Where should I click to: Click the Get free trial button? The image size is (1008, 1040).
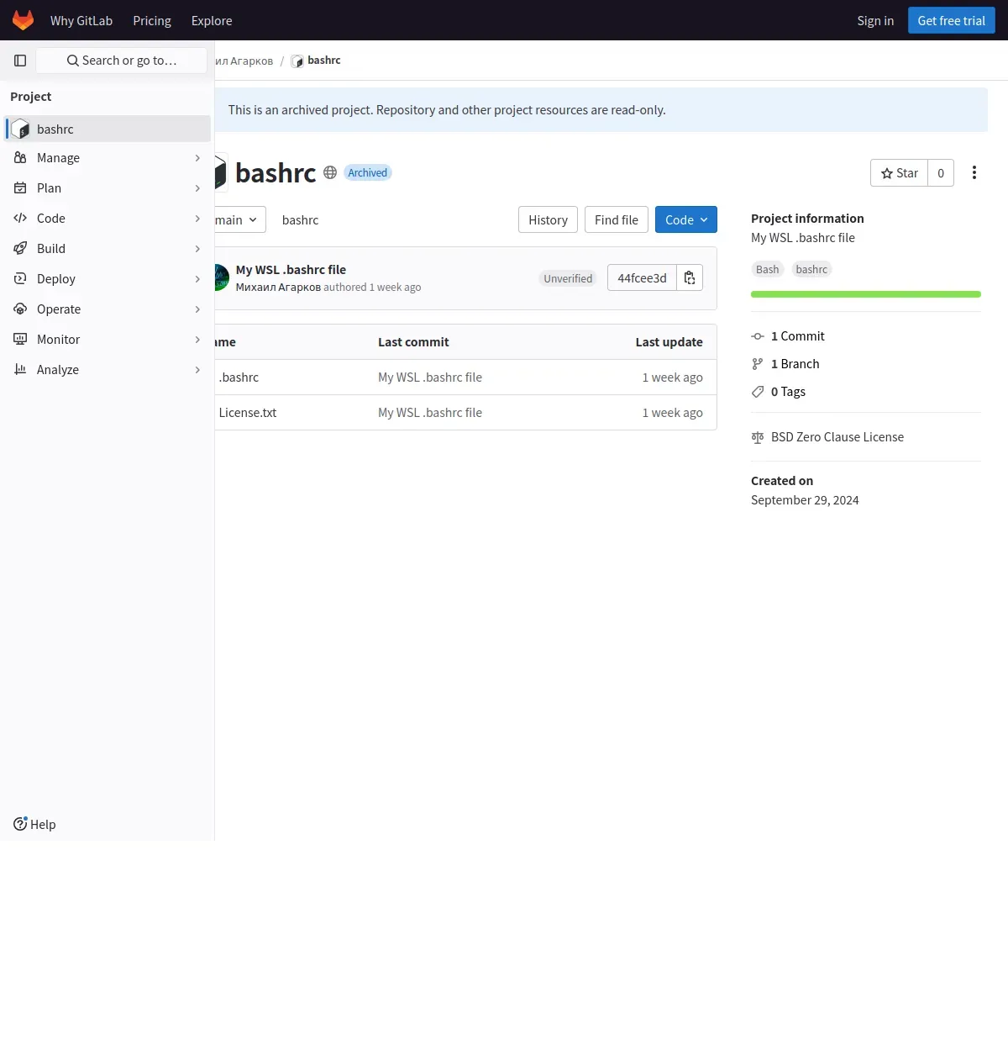pos(952,20)
